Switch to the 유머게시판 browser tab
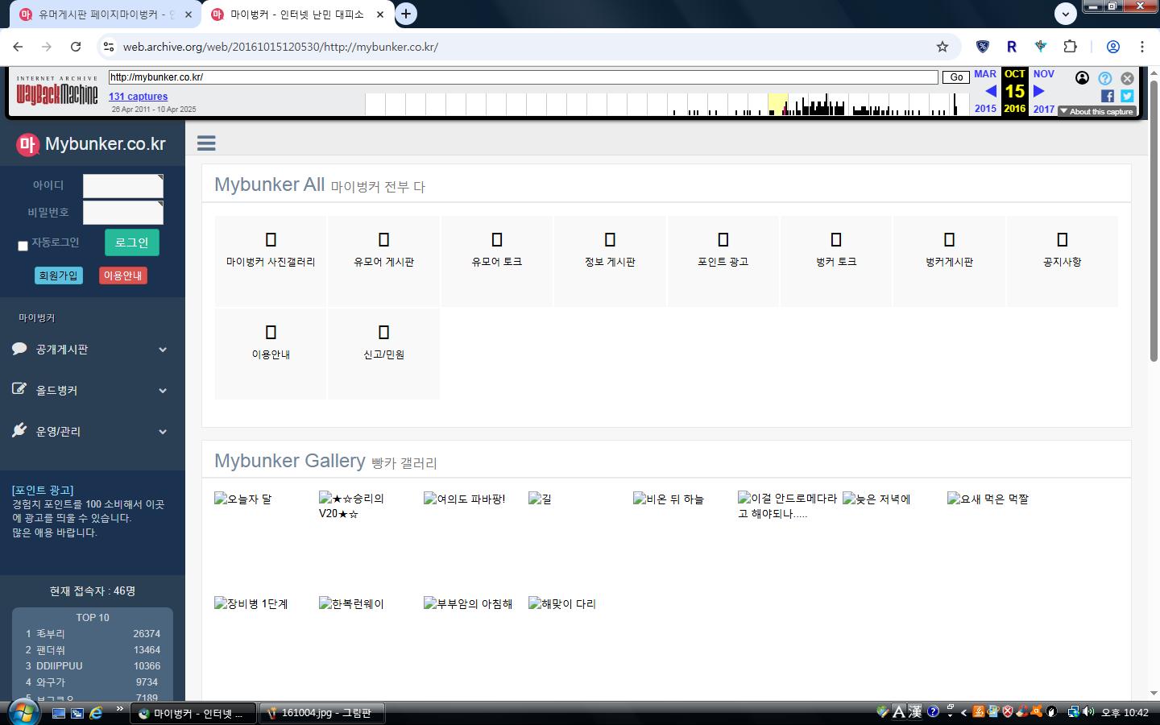1160x725 pixels. (x=105, y=14)
